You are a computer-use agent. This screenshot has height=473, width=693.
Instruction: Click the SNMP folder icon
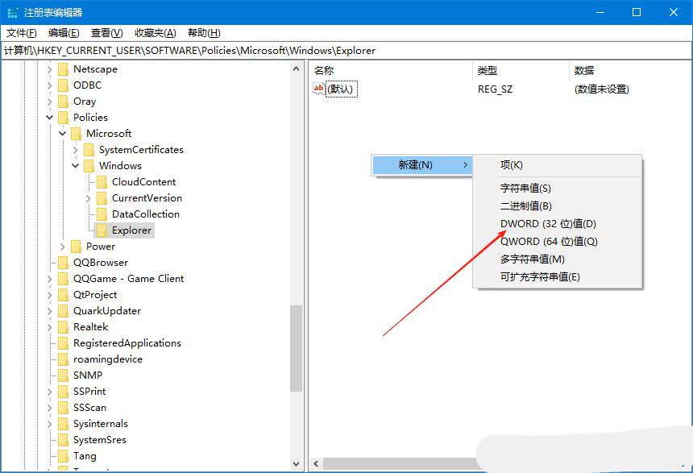[x=63, y=375]
